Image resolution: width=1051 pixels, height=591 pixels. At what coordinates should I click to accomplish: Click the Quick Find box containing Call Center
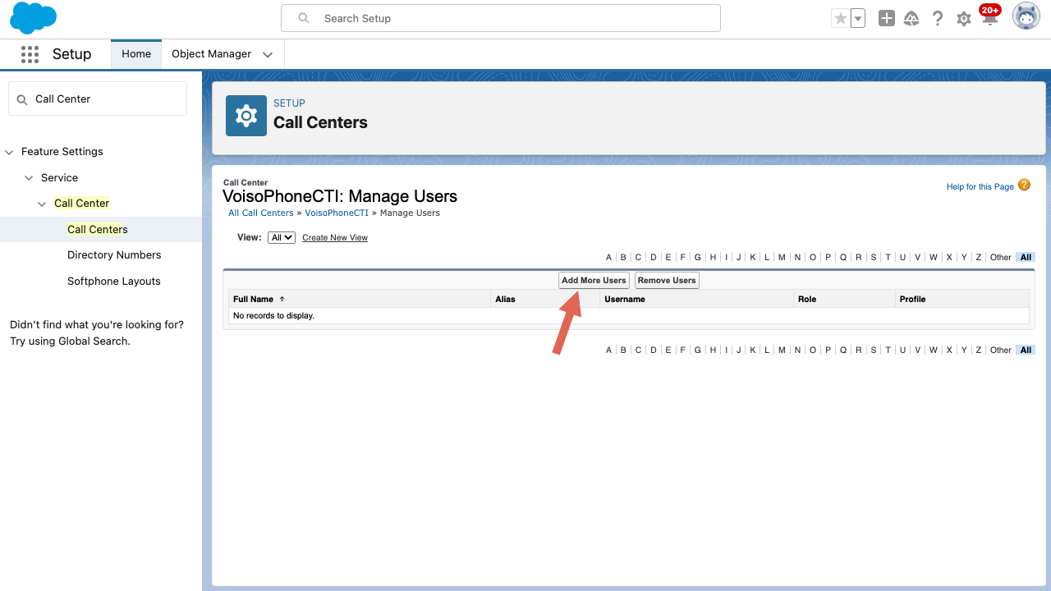(x=98, y=98)
